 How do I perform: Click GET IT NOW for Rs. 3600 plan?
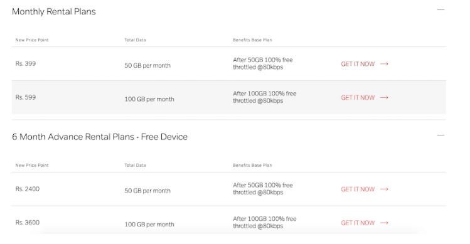[358, 223]
